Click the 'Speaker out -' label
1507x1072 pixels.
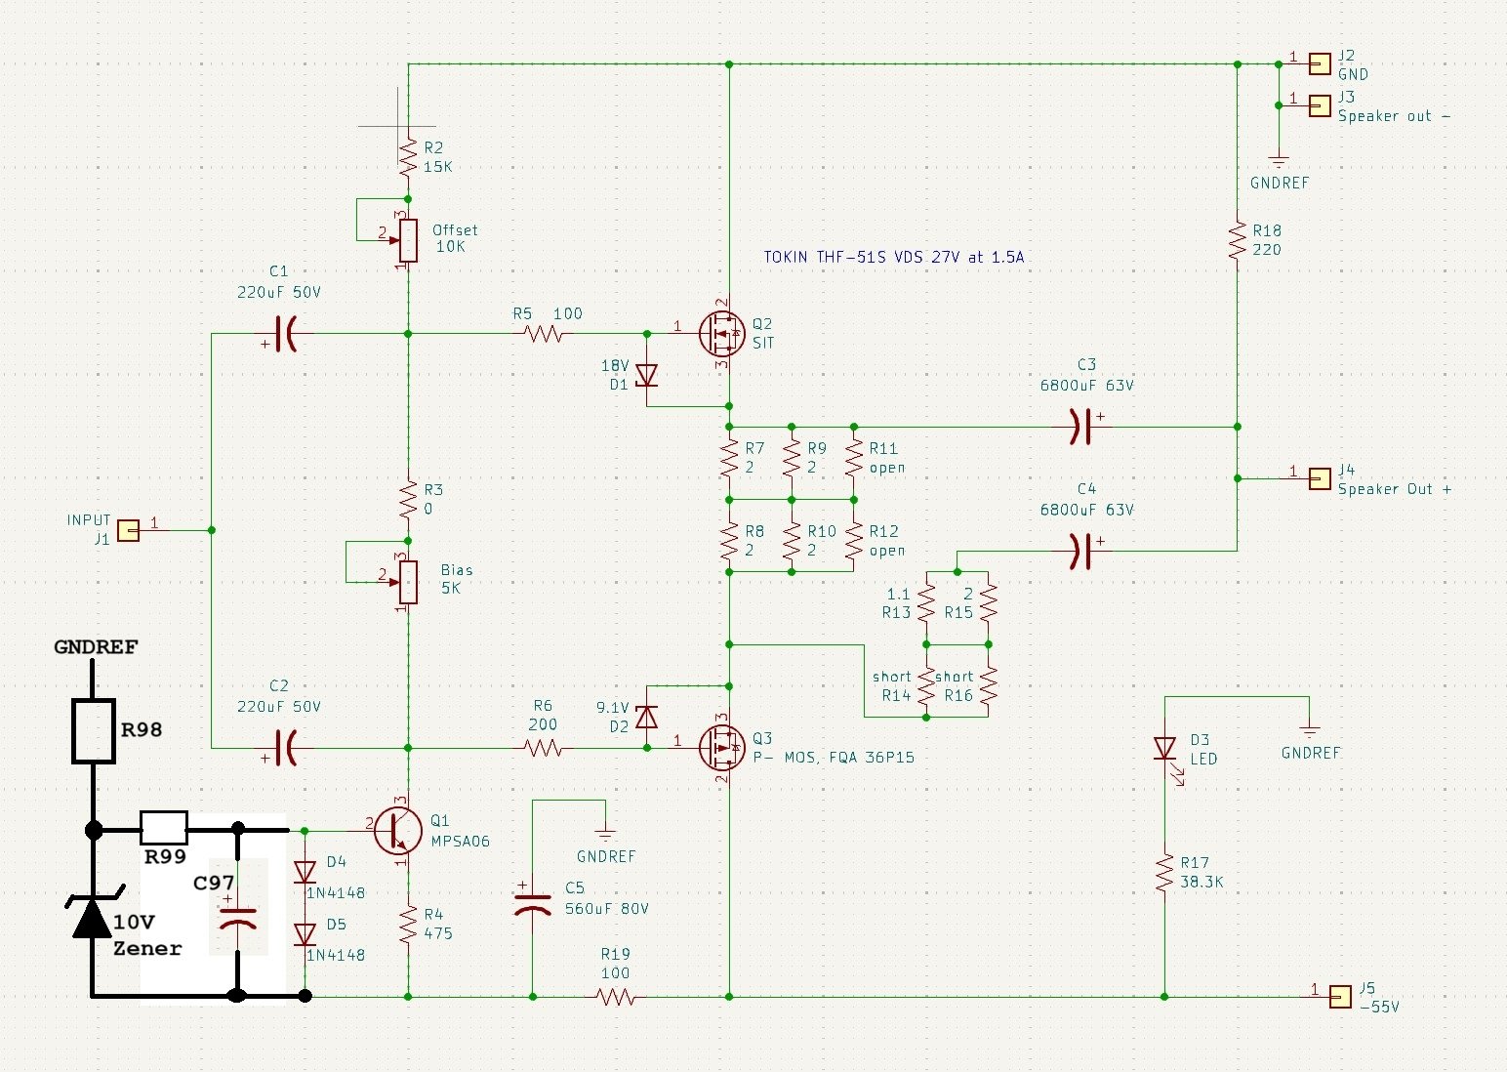pyautogui.click(x=1394, y=115)
